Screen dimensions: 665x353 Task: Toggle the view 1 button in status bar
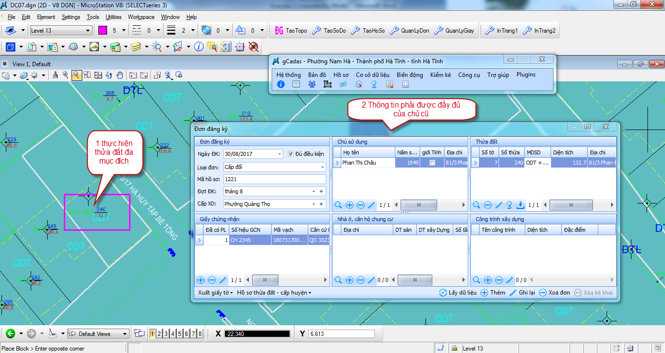[x=152, y=334]
